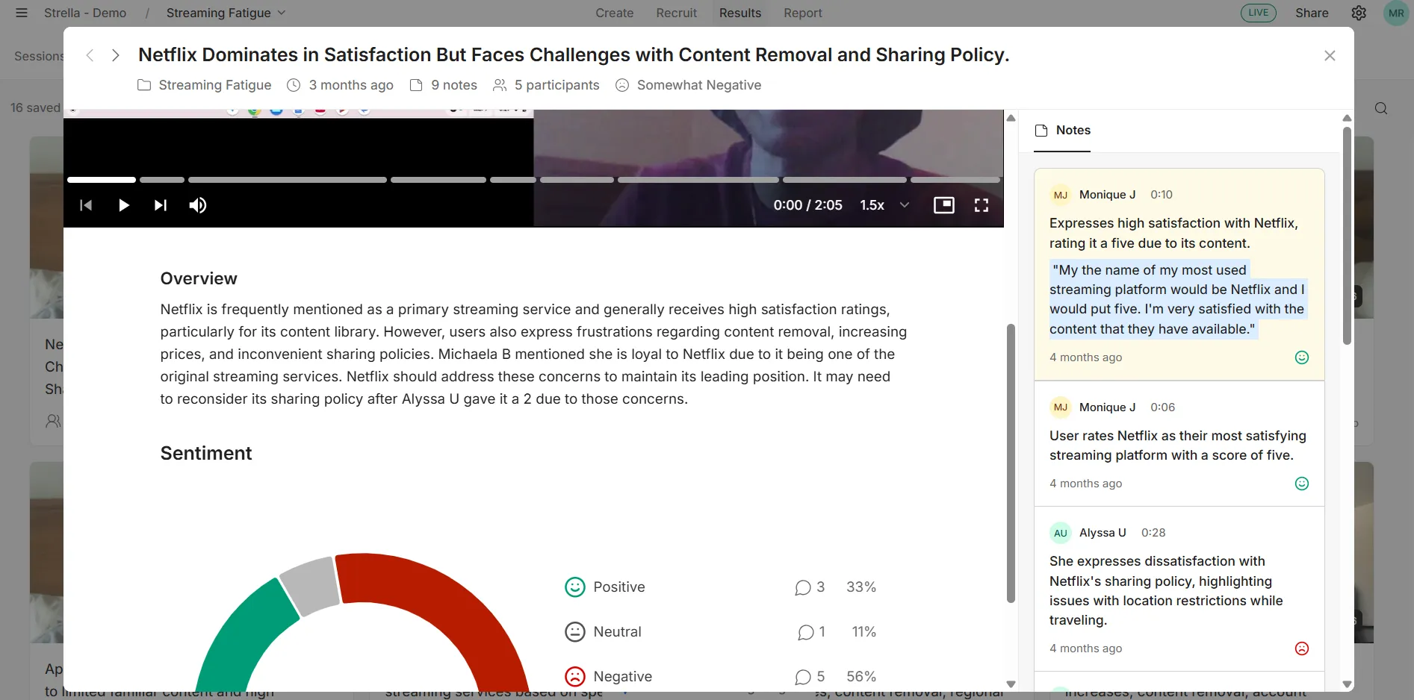This screenshot has width=1414, height=700.
Task: Skip to the previous video clip
Action: pyautogui.click(x=86, y=205)
